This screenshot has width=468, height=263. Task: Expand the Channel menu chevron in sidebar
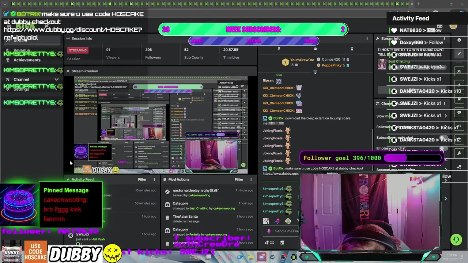pos(56,79)
